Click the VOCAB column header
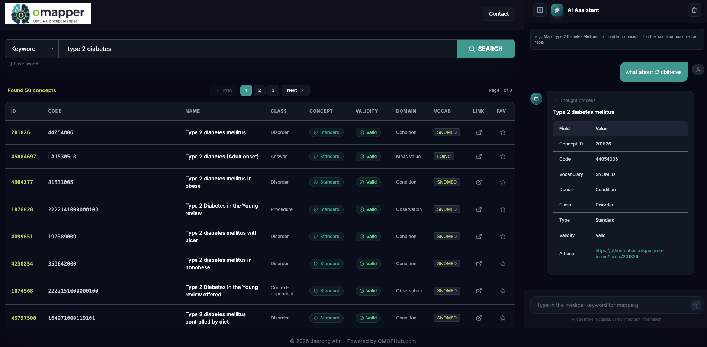 [x=442, y=111]
